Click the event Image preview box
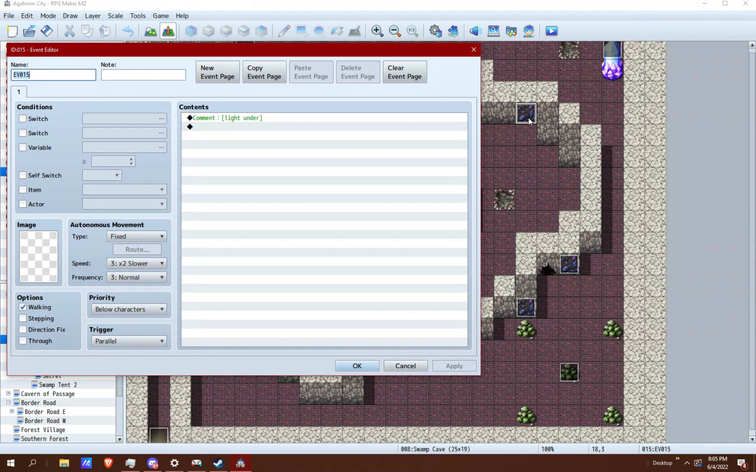Screen dimensions: 756x472 click(x=39, y=257)
